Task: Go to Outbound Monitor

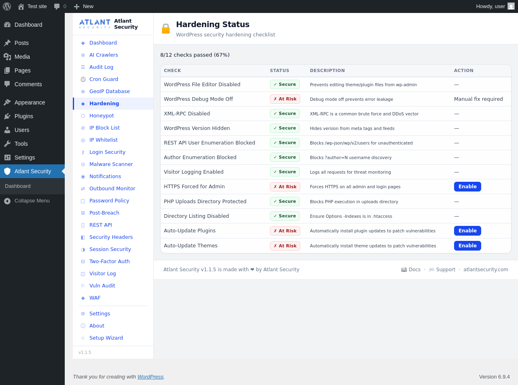Action: pyautogui.click(x=113, y=189)
